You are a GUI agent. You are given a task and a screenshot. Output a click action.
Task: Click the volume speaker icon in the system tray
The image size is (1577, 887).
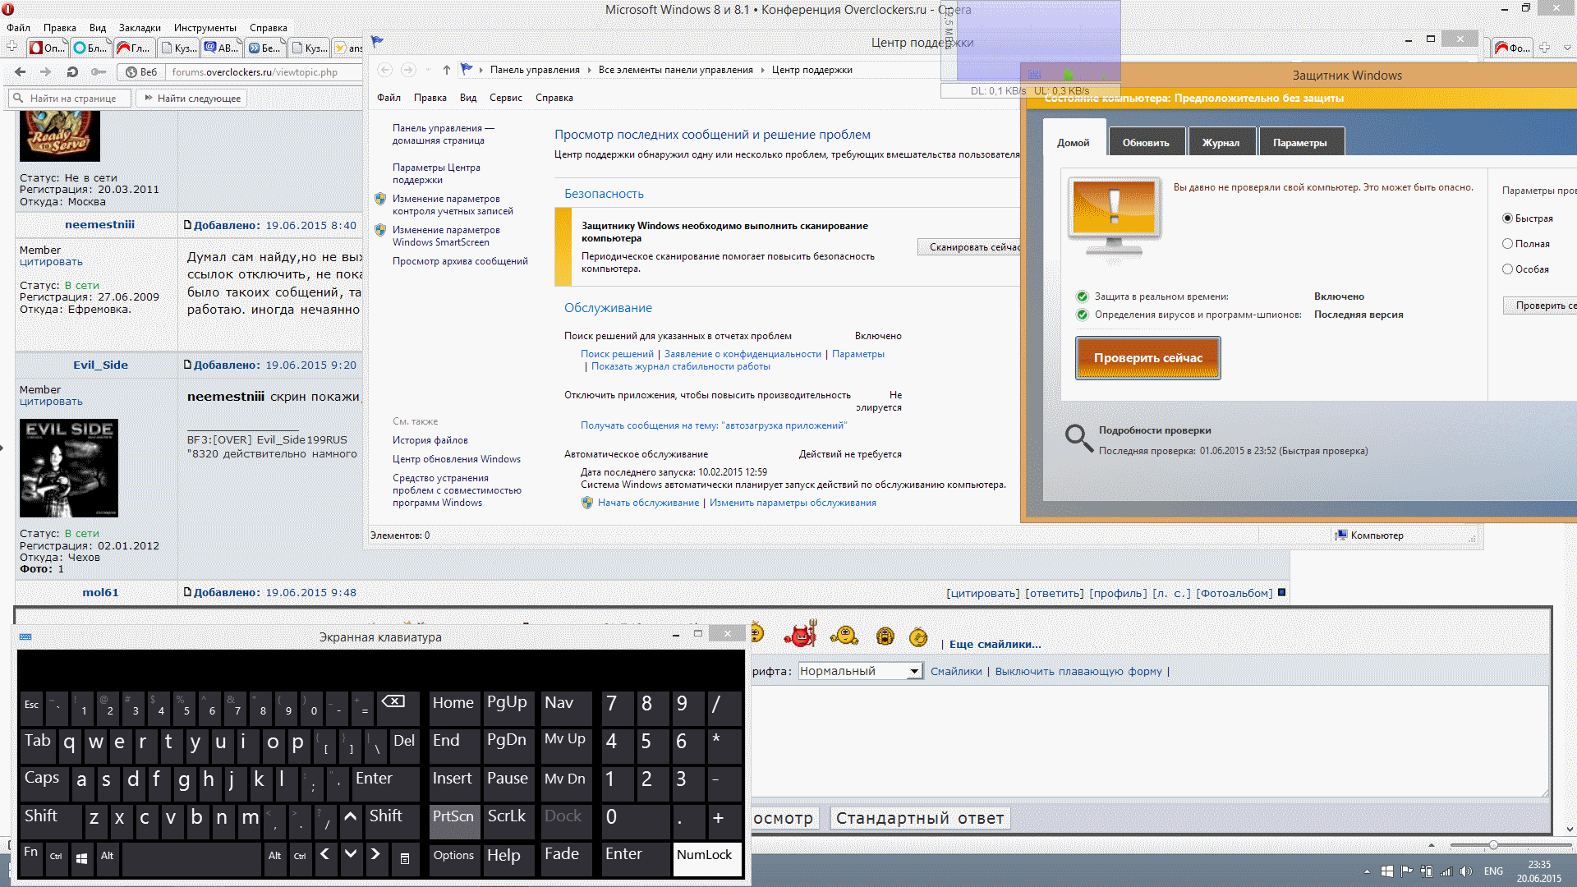coord(1466,871)
